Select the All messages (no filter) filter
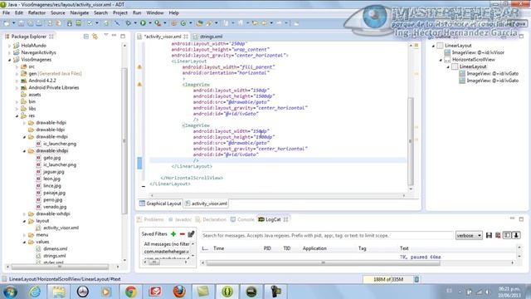The height and width of the screenshot is (299, 531). (166, 244)
